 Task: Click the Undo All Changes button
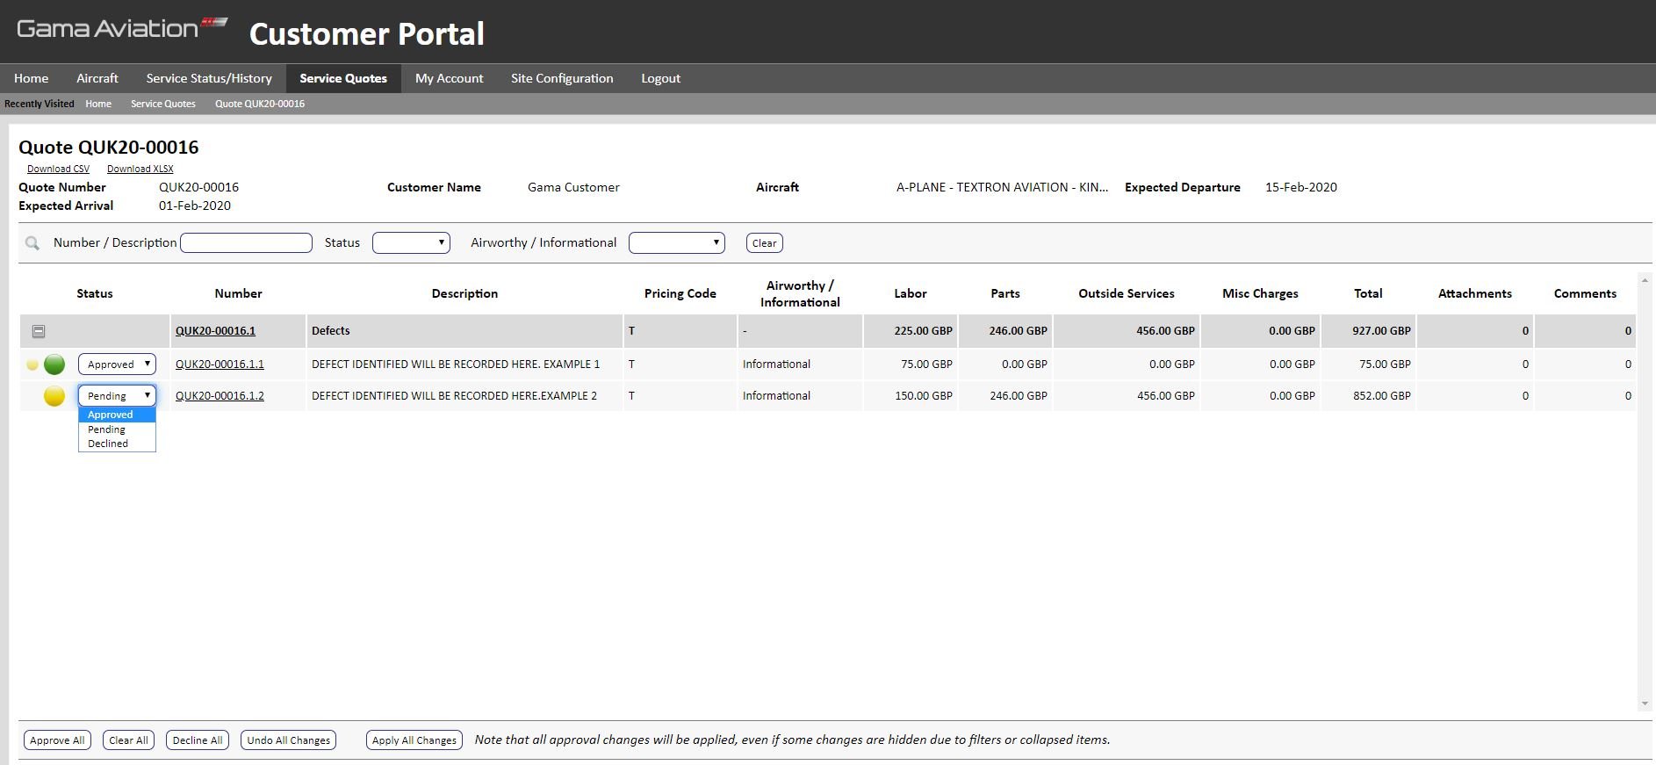(x=289, y=740)
